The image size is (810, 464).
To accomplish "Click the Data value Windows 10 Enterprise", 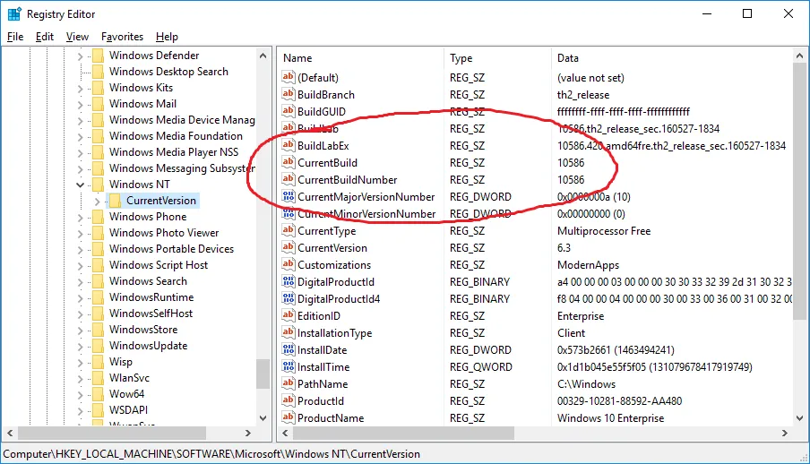I will [610, 418].
